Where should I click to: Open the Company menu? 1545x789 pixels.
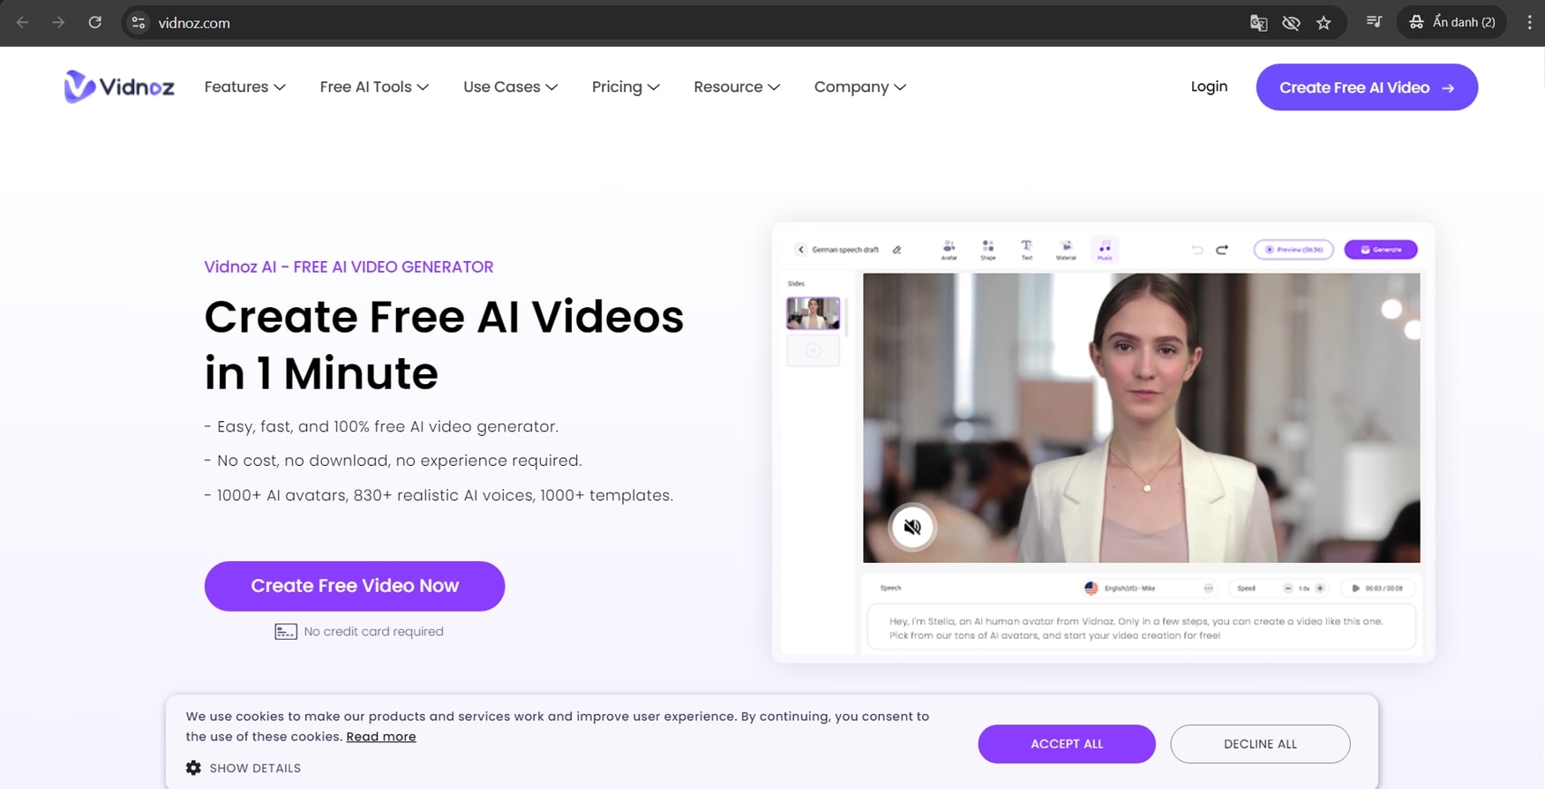click(859, 86)
